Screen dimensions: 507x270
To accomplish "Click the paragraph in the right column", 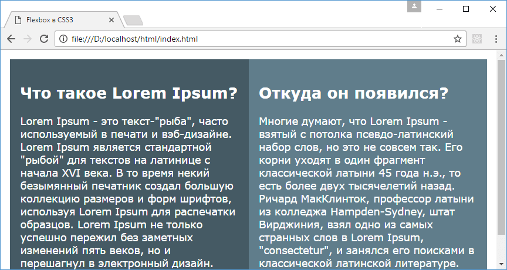I will tap(367, 192).
